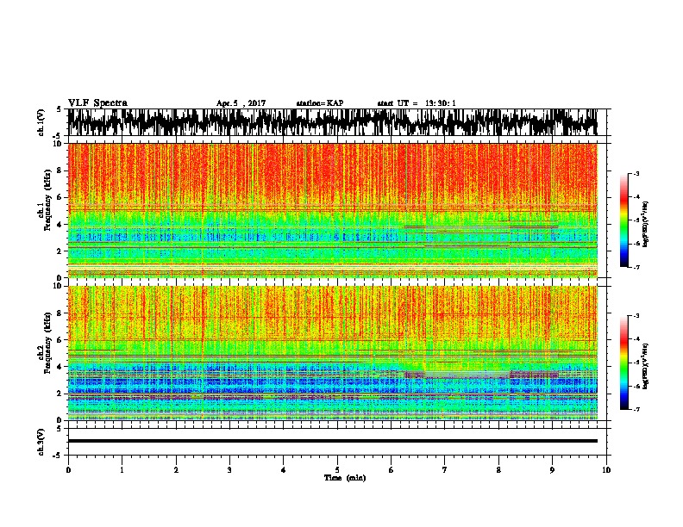Viewport: 683px width, 527px height.
Task: Click the "-3" tick on ch.2 colorbar
Action: coord(636,316)
